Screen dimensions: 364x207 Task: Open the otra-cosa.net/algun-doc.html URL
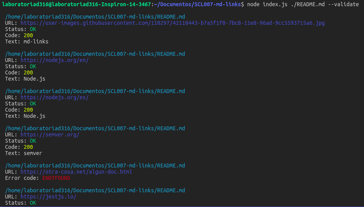(x=76, y=172)
